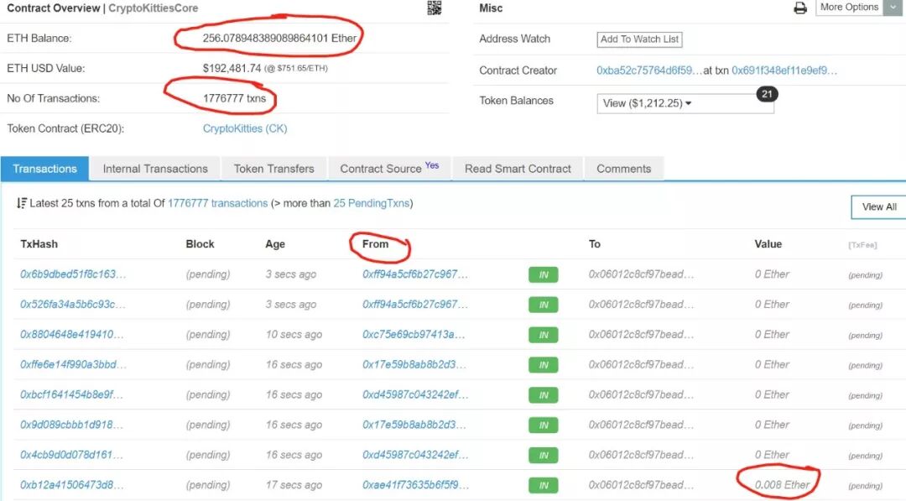Viewport: 906px width, 501px height.
Task: Open the Internal Transactions tab
Action: pyautogui.click(x=155, y=169)
